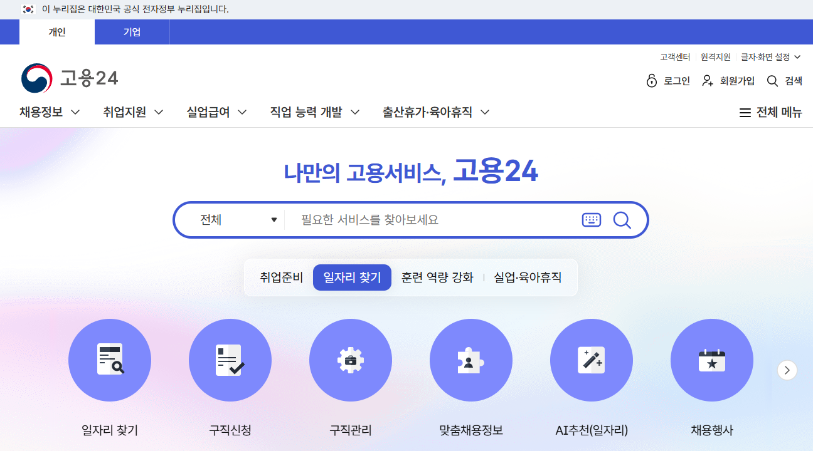Screen dimensions: 813x451
Task: Expand the 취업지원 menu
Action: click(134, 112)
